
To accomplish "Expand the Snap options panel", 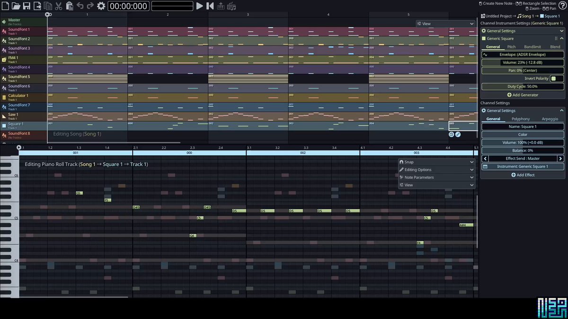I will tap(436, 162).
